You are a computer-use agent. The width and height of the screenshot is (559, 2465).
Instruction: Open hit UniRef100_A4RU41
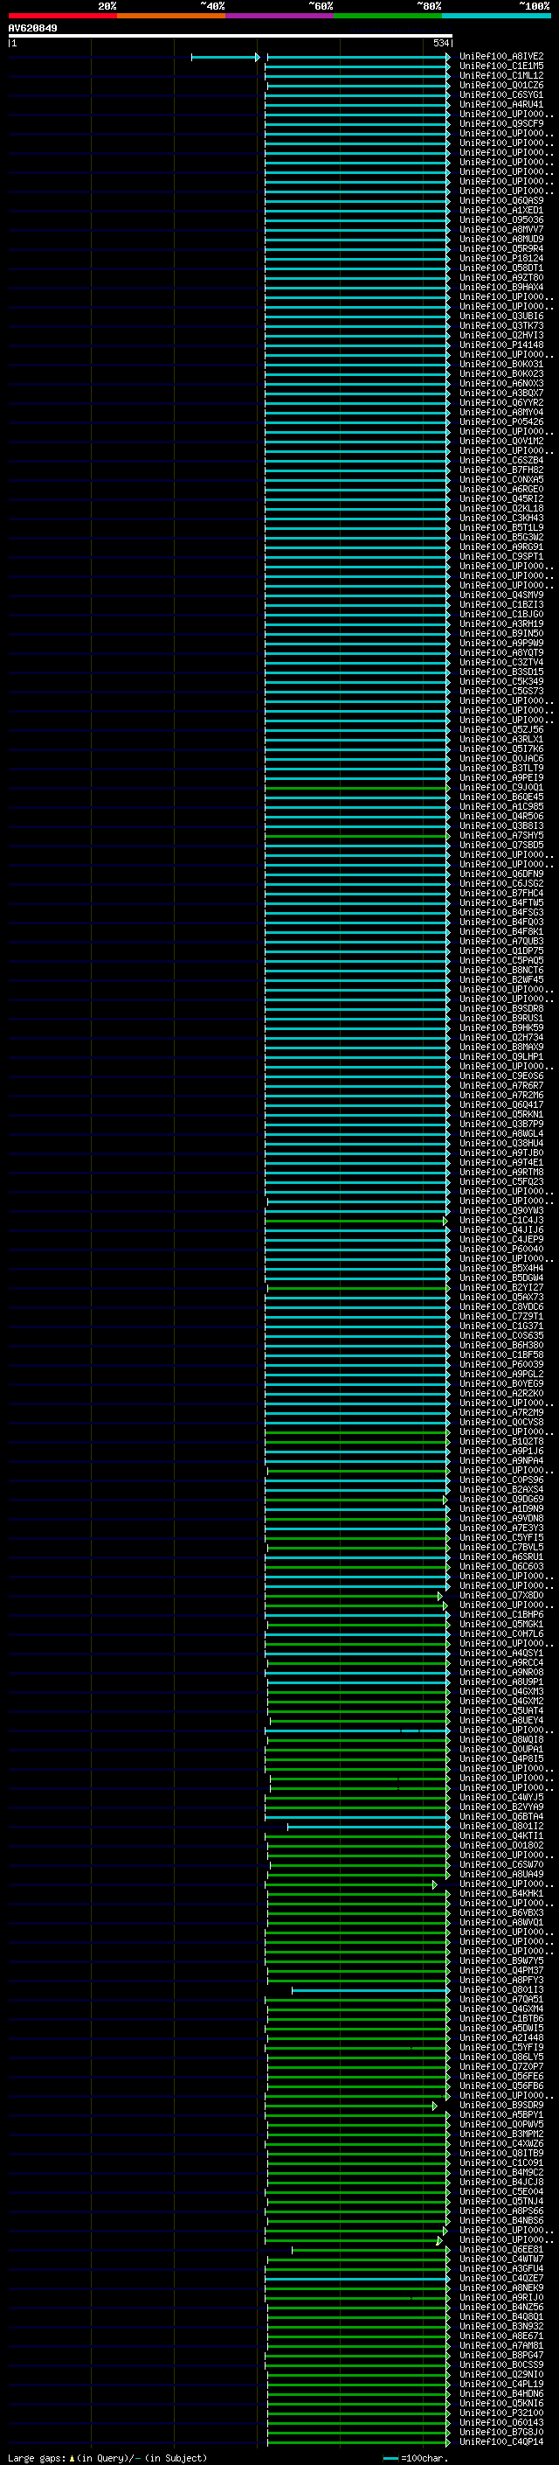click(x=500, y=105)
